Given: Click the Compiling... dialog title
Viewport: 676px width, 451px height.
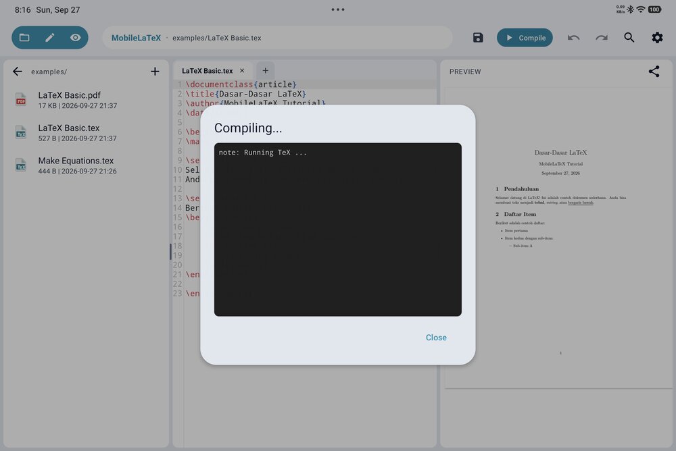Looking at the screenshot, I should click(248, 128).
